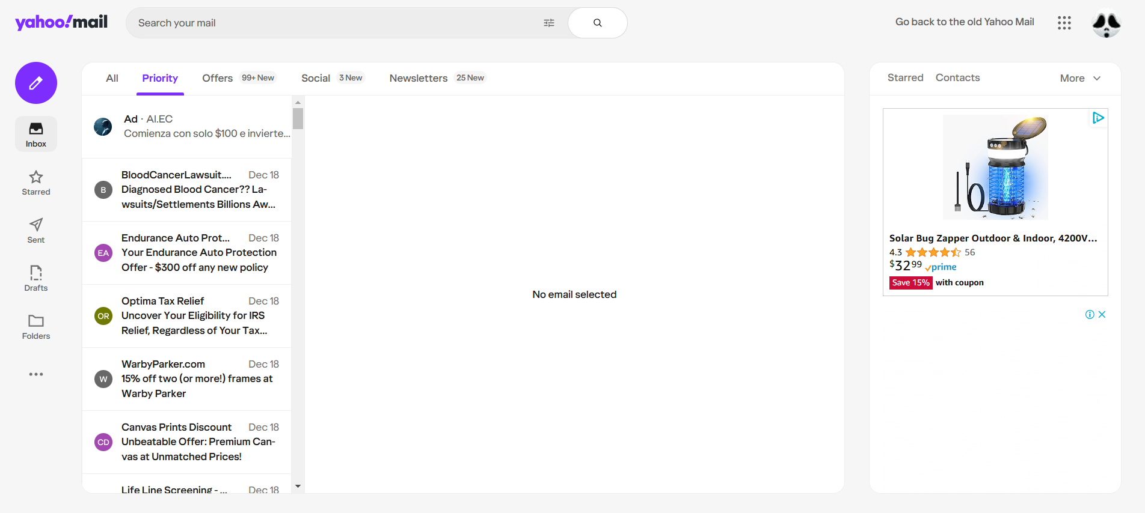Close the right-side ad with the X
This screenshot has width=1145, height=513.
click(1102, 314)
